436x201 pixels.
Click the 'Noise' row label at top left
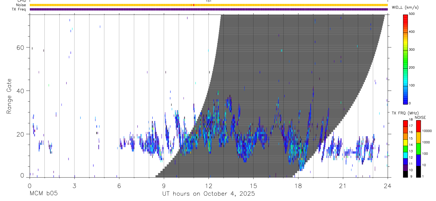point(21,5)
